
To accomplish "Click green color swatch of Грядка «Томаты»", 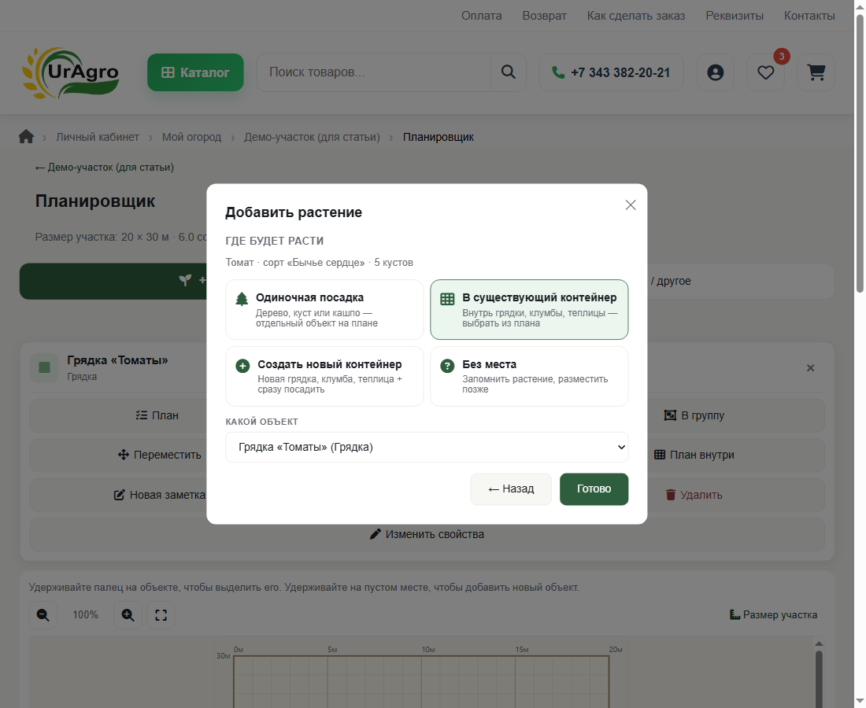I will click(44, 367).
